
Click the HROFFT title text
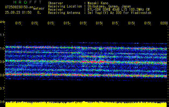pyautogui.click(x=28, y=2)
